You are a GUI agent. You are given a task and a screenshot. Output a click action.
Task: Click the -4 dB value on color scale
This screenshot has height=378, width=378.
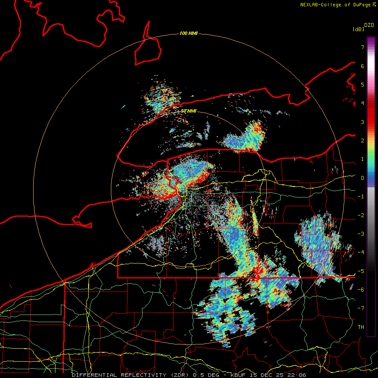(361, 252)
